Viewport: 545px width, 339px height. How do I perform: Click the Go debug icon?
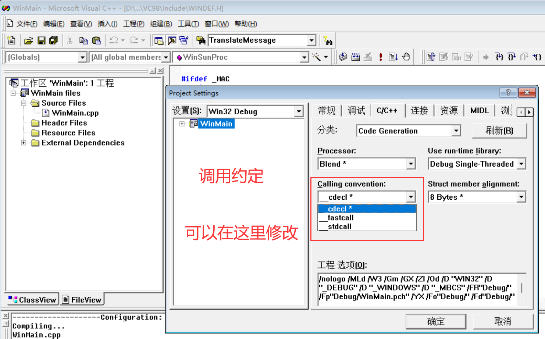(x=393, y=57)
